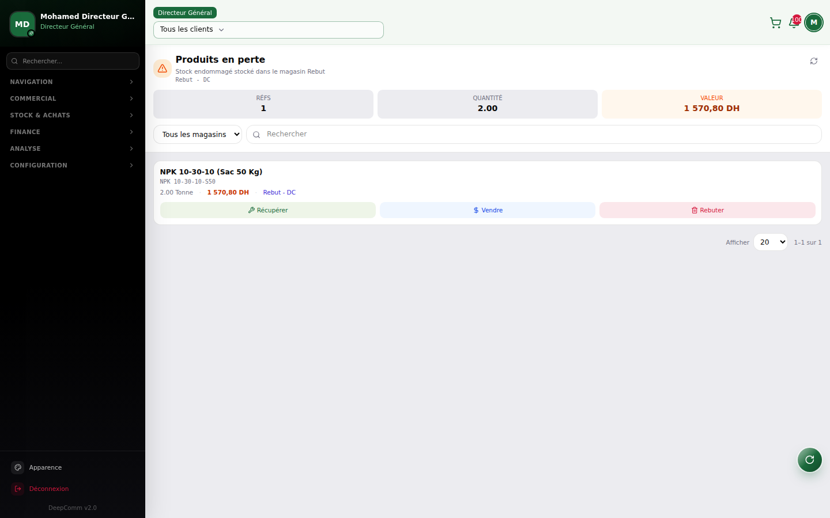
Task: Expand the COMMERCIAL section
Action: 73,98
